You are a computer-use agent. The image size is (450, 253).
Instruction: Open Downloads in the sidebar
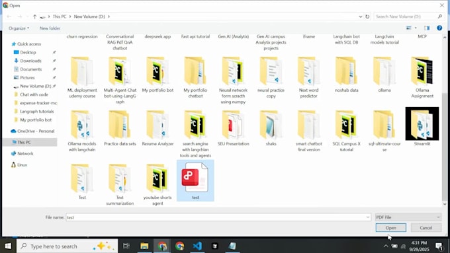pos(30,61)
